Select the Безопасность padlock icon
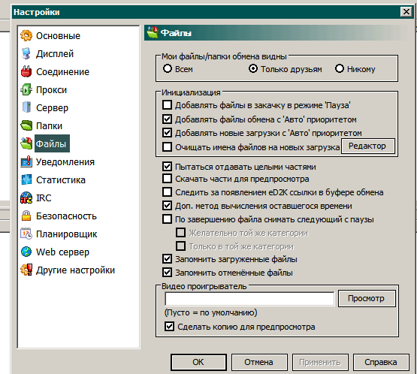This screenshot has width=417, height=374. pos(26,216)
